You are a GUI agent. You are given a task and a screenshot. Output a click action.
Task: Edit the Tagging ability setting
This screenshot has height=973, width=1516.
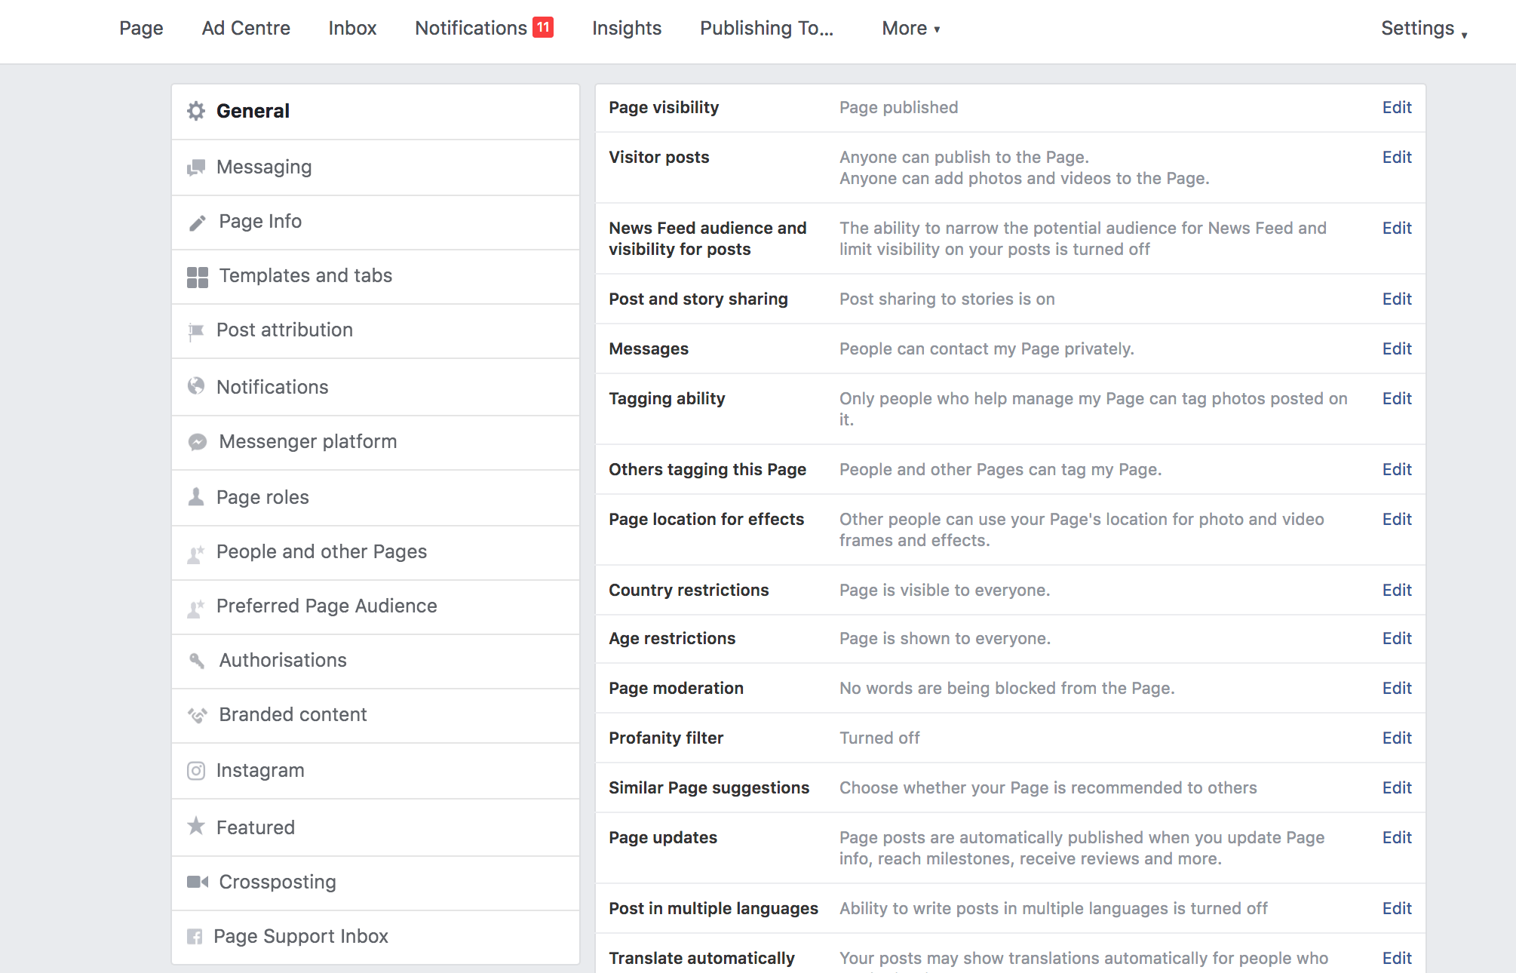(1397, 398)
